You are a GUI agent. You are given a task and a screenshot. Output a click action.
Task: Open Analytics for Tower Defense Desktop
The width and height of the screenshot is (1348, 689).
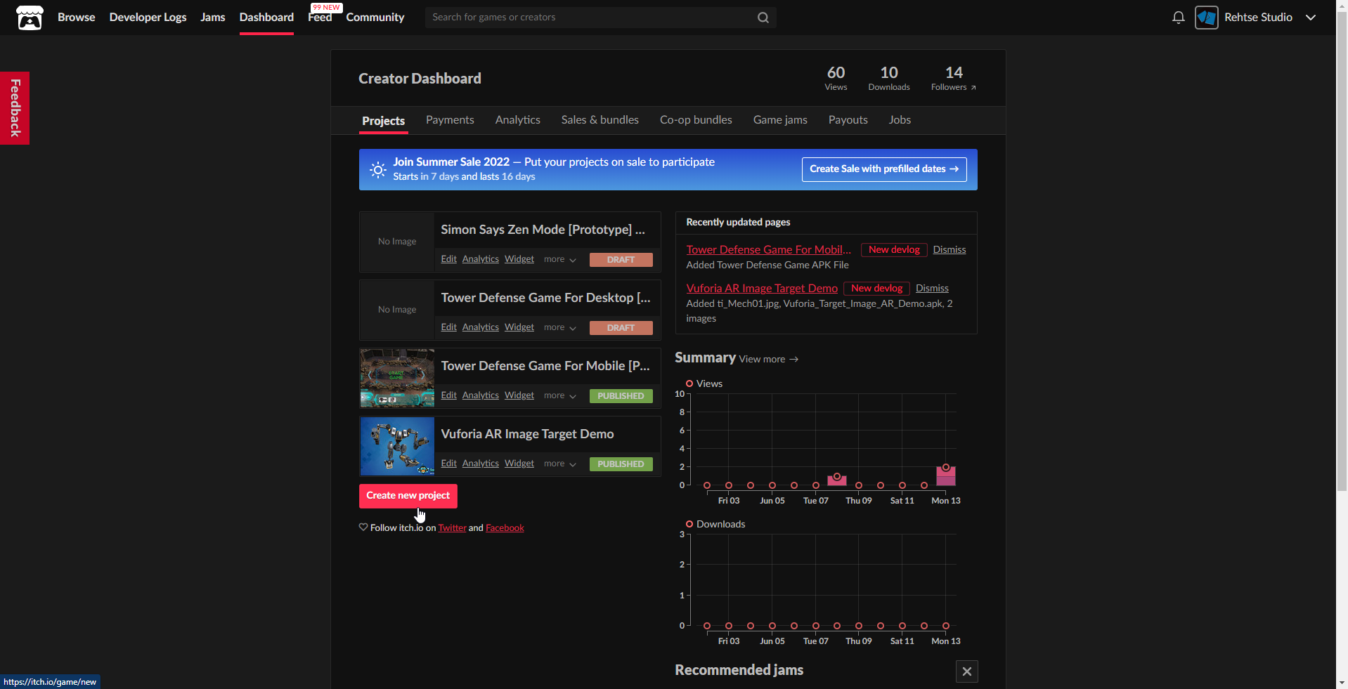pyautogui.click(x=481, y=327)
